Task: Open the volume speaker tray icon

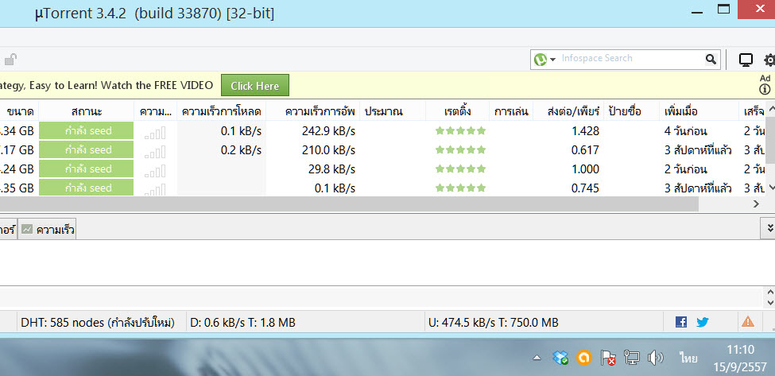Action: click(x=656, y=357)
